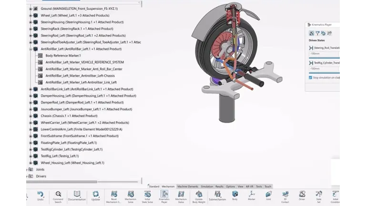Screen dimensions: 366x206
Task: Select the Marker tool
Action: pyautogui.click(x=252, y=196)
